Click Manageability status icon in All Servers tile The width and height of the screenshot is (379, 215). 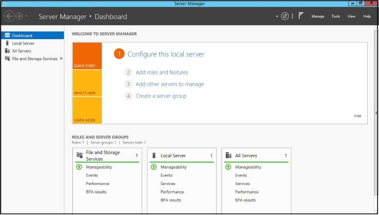pos(228,167)
